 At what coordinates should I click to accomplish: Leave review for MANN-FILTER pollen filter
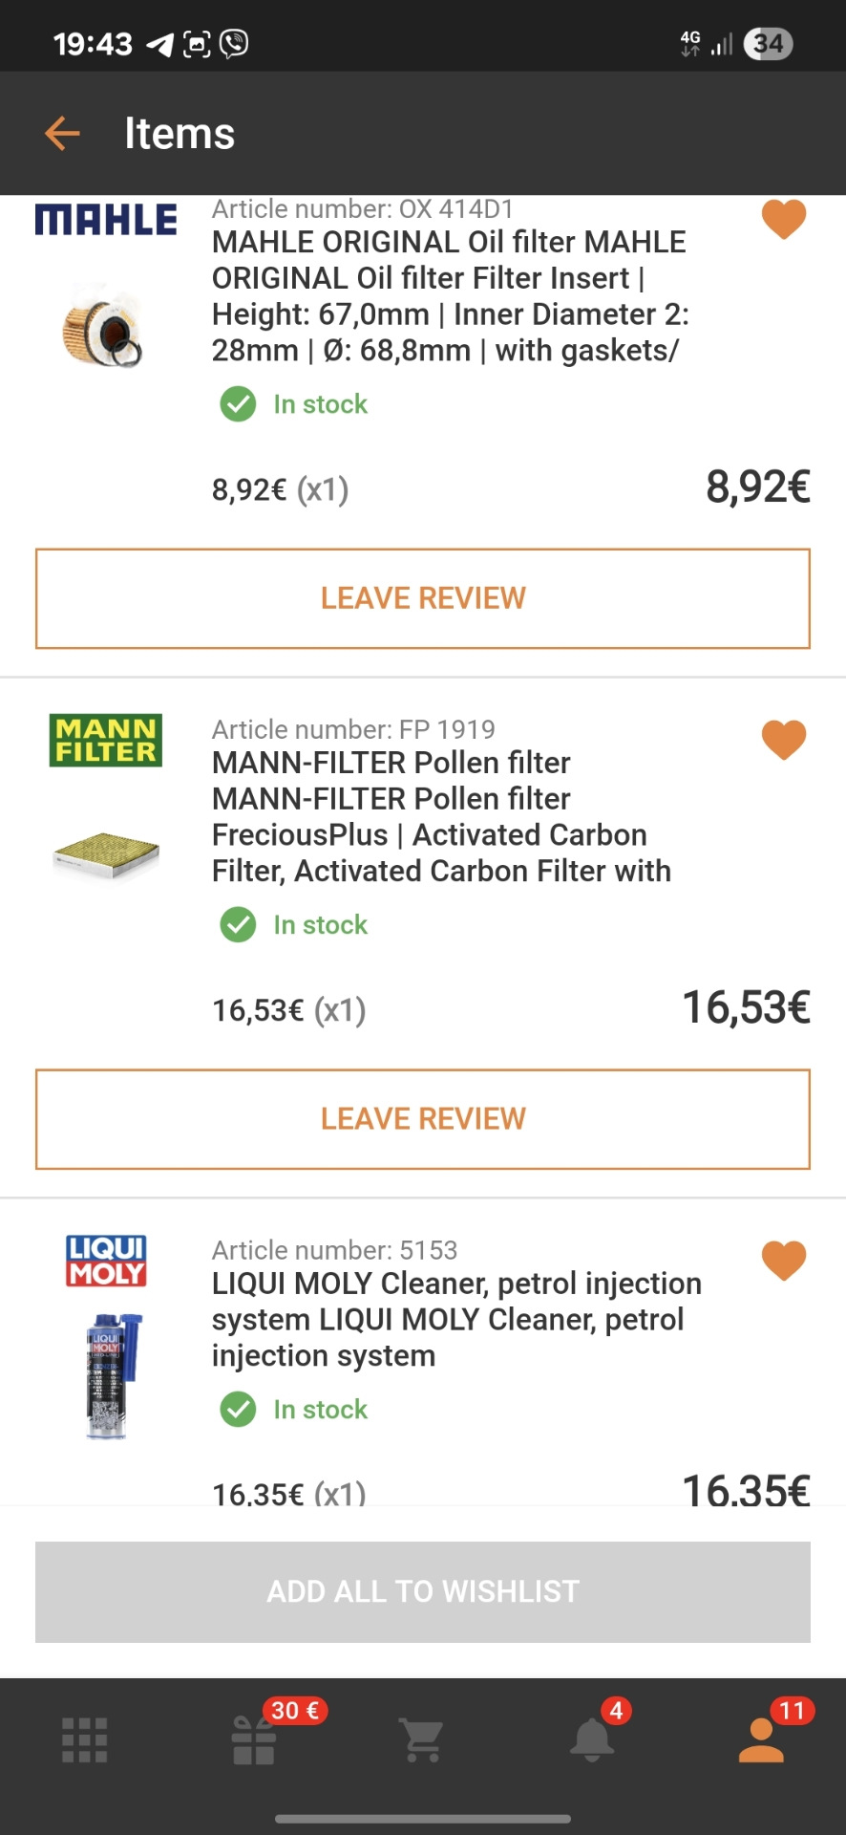tap(423, 1119)
